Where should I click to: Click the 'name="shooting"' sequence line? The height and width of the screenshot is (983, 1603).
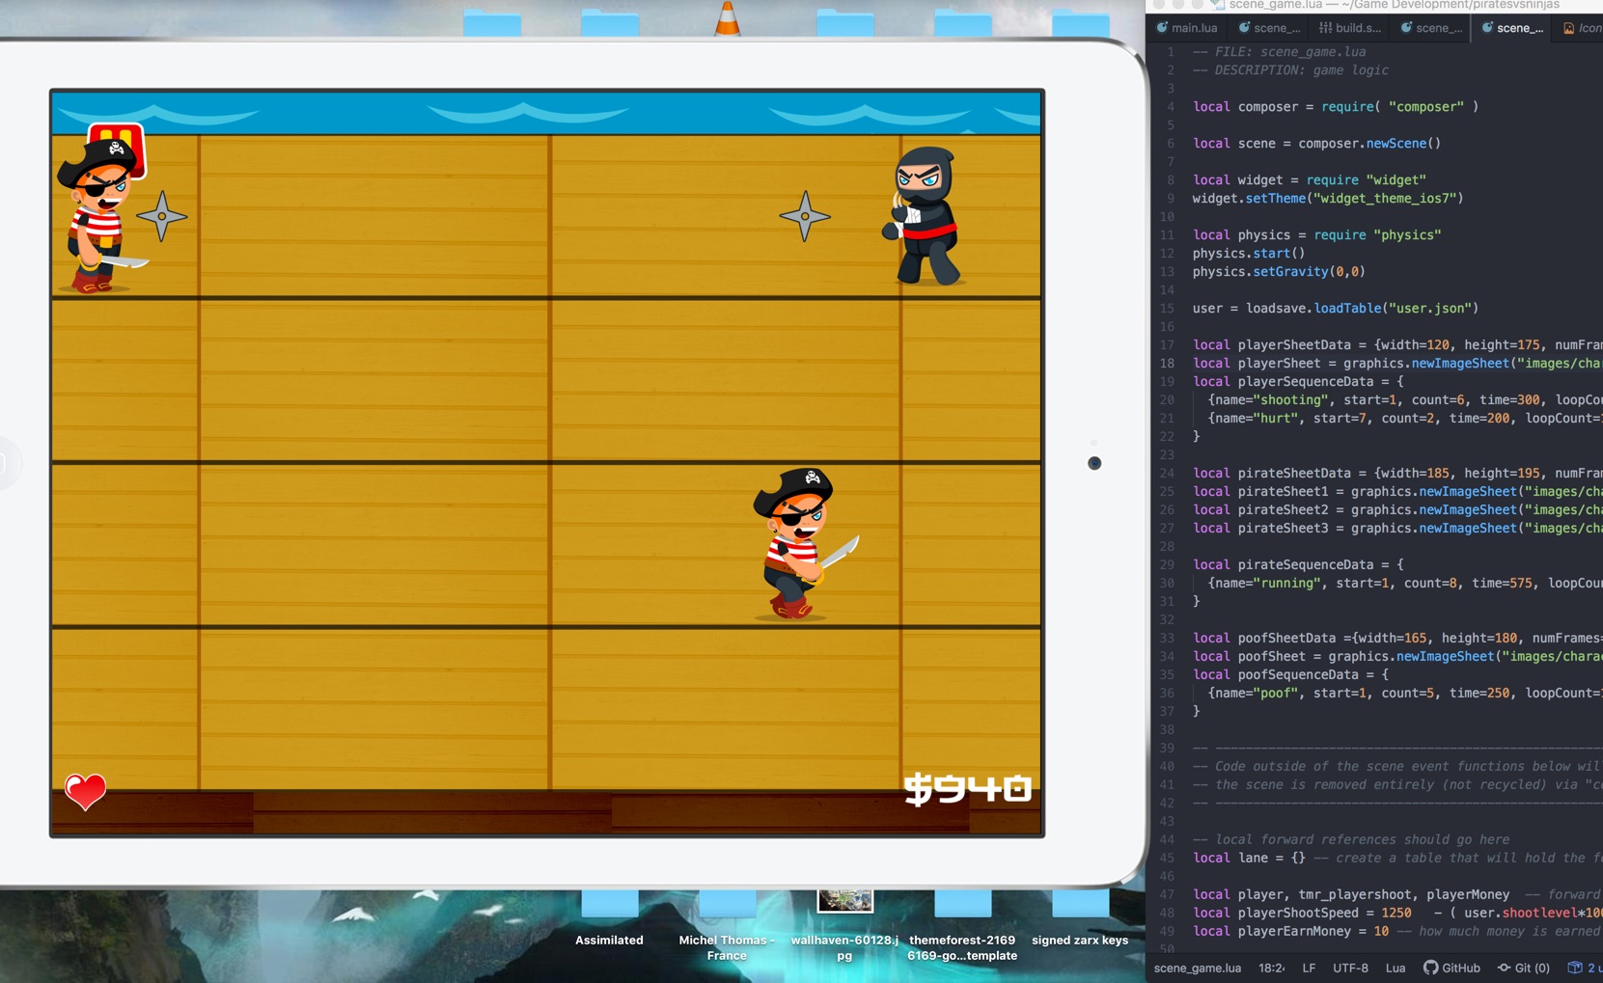pyautogui.click(x=1405, y=399)
